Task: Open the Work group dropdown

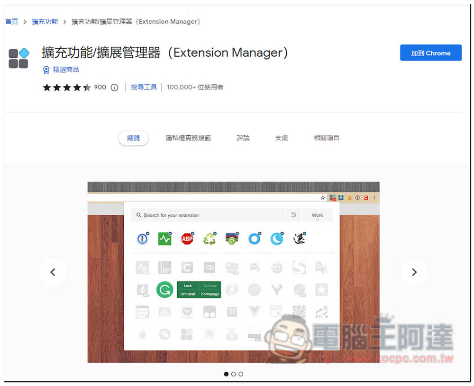Action: click(x=318, y=216)
